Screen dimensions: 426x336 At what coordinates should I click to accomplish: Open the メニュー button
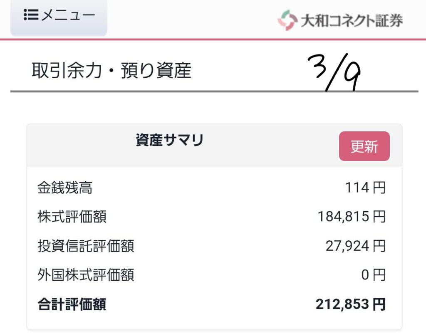[x=59, y=16]
